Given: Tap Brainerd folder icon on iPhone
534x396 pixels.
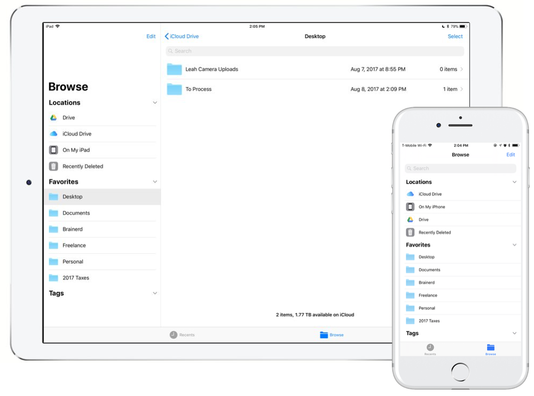Looking at the screenshot, I should 410,283.
